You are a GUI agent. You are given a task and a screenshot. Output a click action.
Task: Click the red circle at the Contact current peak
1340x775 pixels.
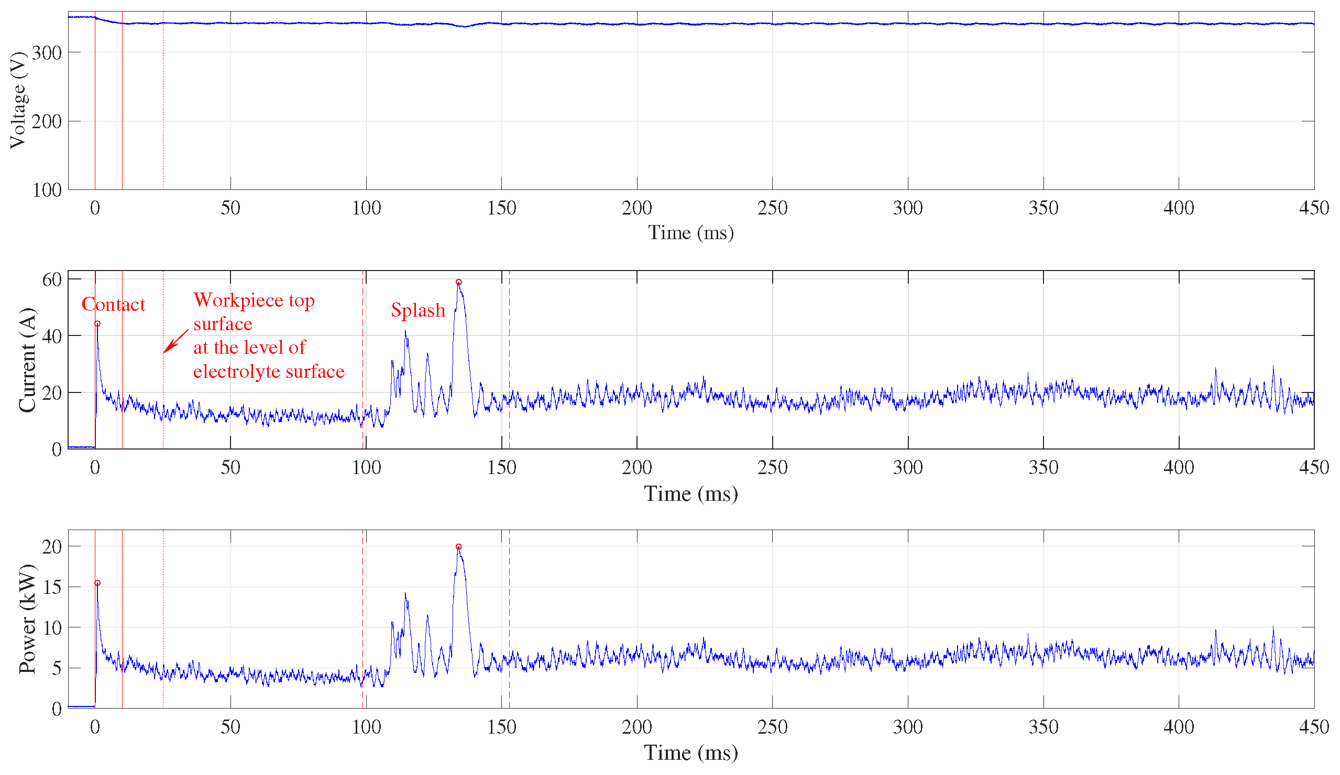[x=97, y=324]
